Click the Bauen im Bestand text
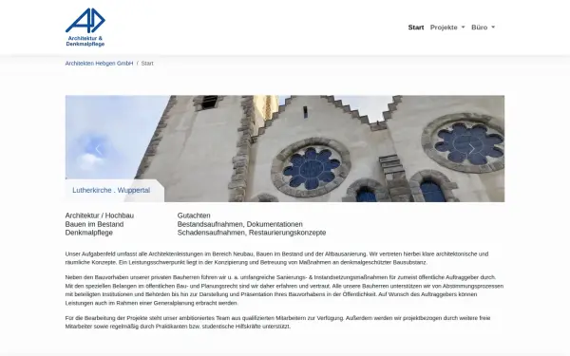The image size is (570, 356). click(94, 224)
